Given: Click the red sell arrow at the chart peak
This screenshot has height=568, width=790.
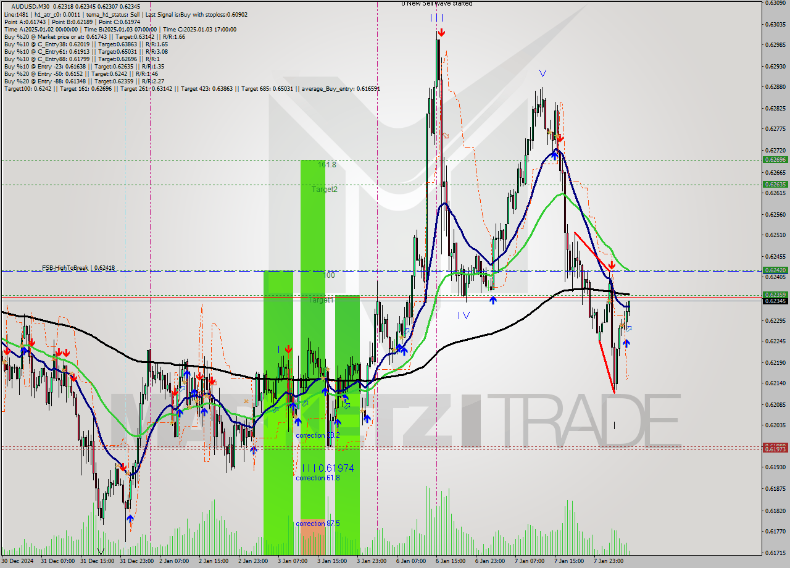Looking at the screenshot, I should point(441,32).
